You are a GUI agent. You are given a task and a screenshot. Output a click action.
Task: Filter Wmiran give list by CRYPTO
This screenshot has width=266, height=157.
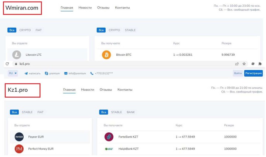(x=25, y=30)
